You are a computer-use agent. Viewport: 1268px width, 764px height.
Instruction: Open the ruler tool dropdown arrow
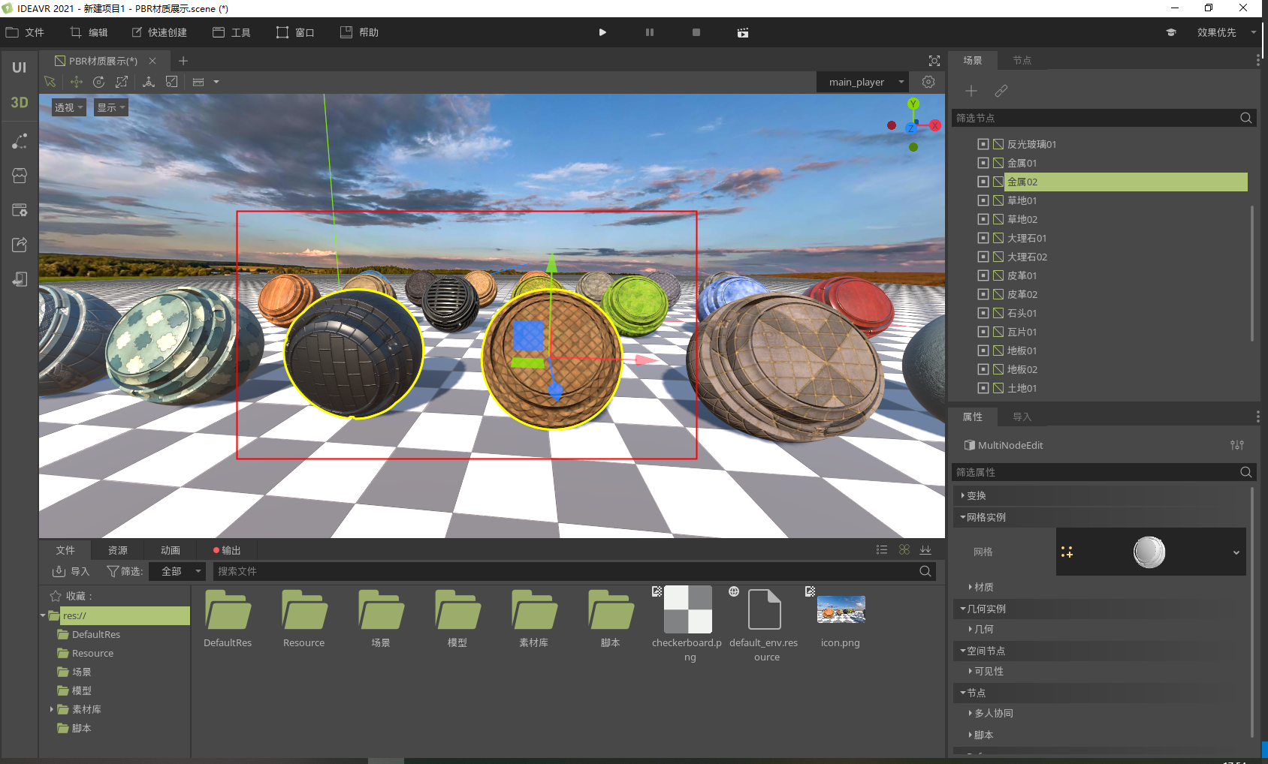[x=216, y=82]
